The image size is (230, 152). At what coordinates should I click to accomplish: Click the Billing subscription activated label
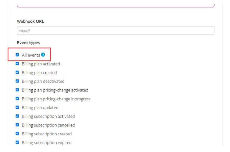click(48, 116)
